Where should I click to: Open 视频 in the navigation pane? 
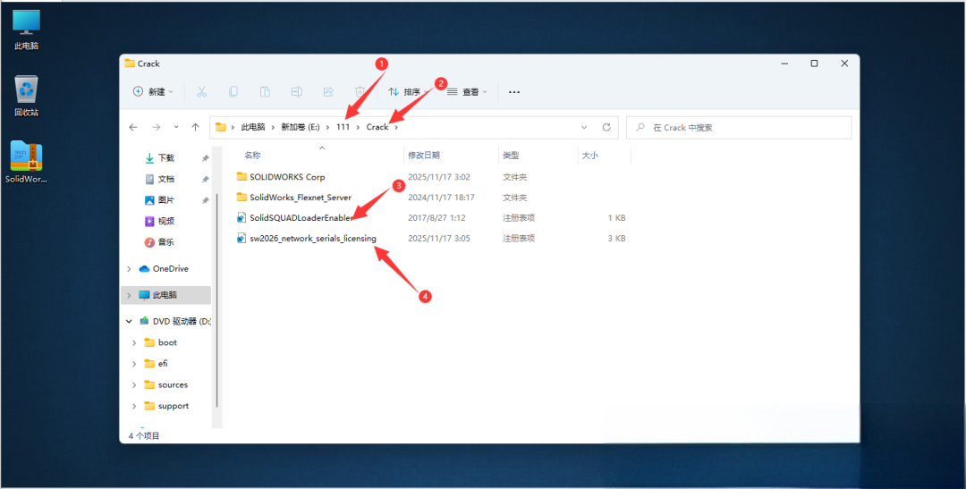pyautogui.click(x=166, y=221)
